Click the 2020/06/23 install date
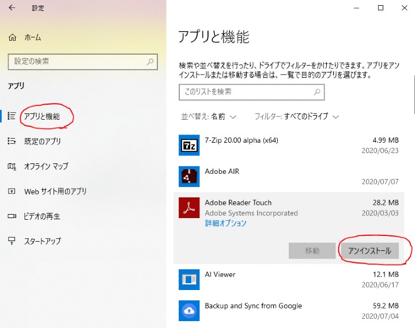Screen dimensions: 415x328 pyautogui.click(x=380, y=150)
